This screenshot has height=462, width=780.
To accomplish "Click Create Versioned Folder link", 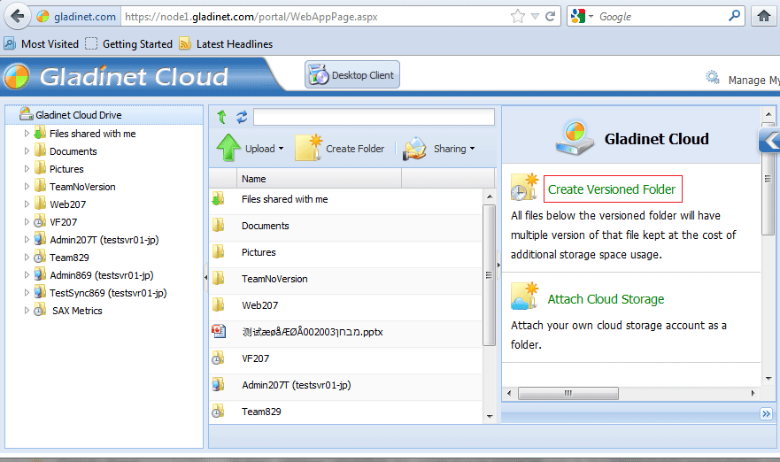I will [x=612, y=189].
